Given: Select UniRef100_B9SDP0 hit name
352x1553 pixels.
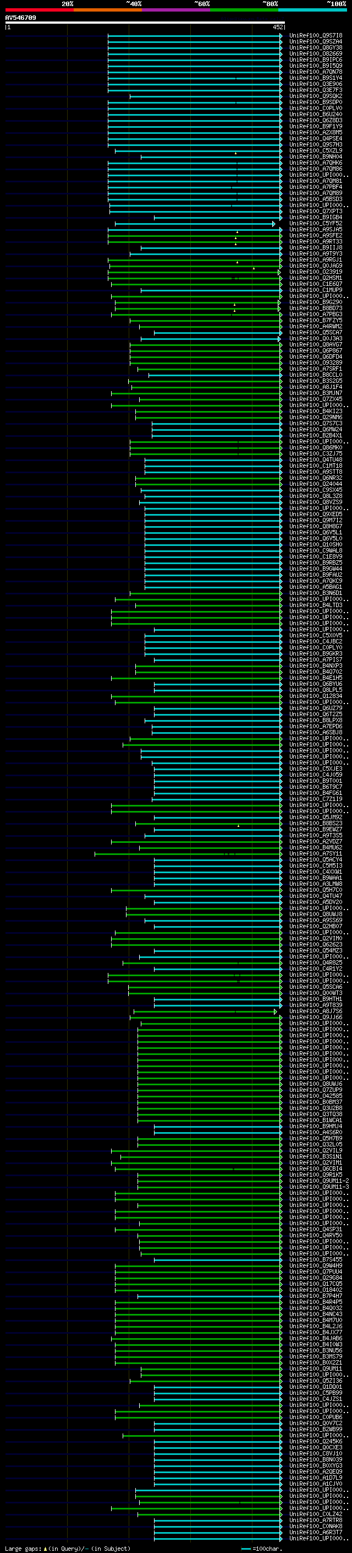Looking at the screenshot, I should coord(316,102).
